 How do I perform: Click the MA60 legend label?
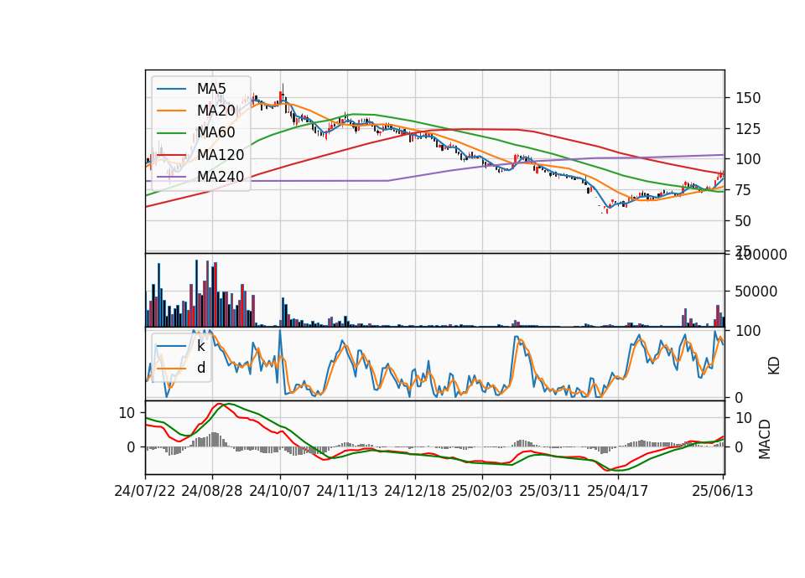coord(216,132)
